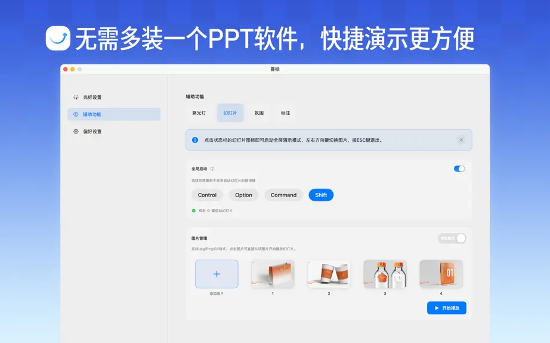The image size is (550, 343).
Task: Select Command as modifier key
Action: tap(284, 195)
